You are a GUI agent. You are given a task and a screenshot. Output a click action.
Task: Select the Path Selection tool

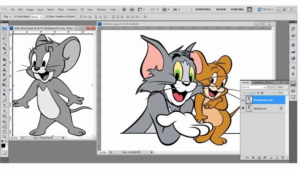pyautogui.click(x=4, y=111)
